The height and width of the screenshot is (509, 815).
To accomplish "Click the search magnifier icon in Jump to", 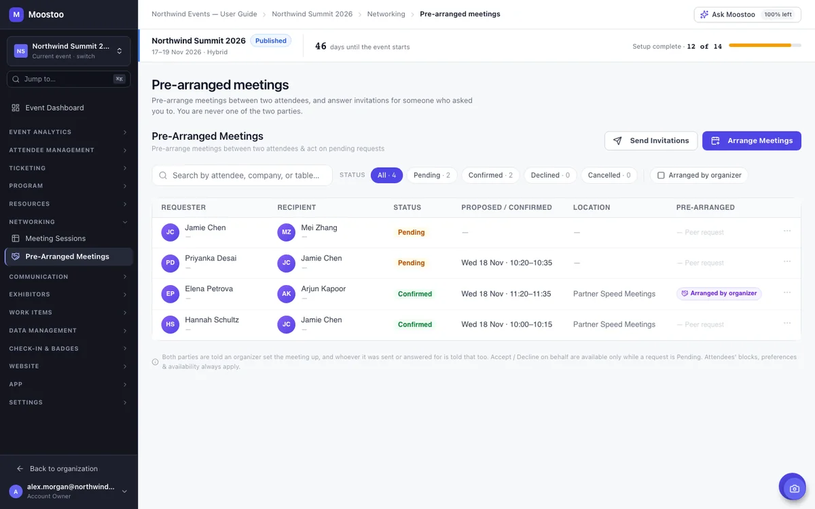I will (16, 79).
